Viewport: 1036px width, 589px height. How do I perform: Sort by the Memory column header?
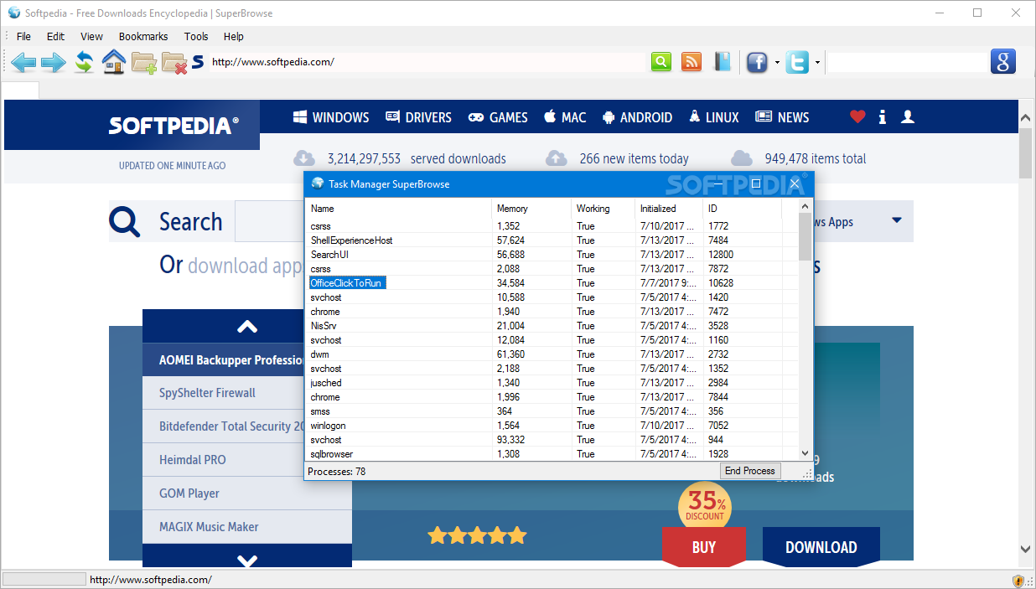(x=531, y=209)
